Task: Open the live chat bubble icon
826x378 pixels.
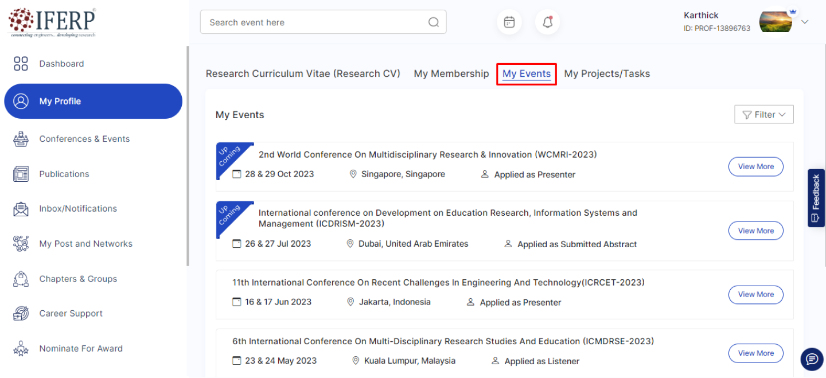Action: coord(812,360)
